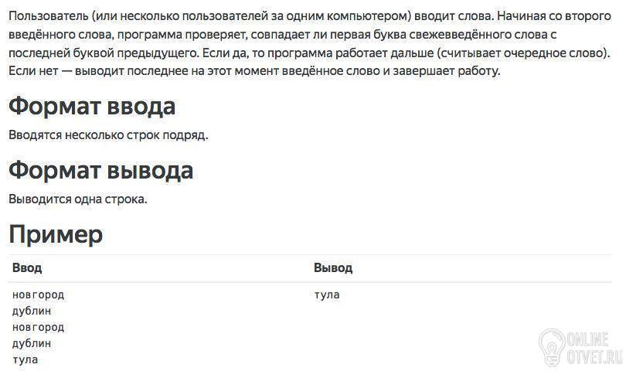The image size is (626, 371).
Task: Click the phrase 'последней буквой предыдущего'
Action: pos(104,53)
